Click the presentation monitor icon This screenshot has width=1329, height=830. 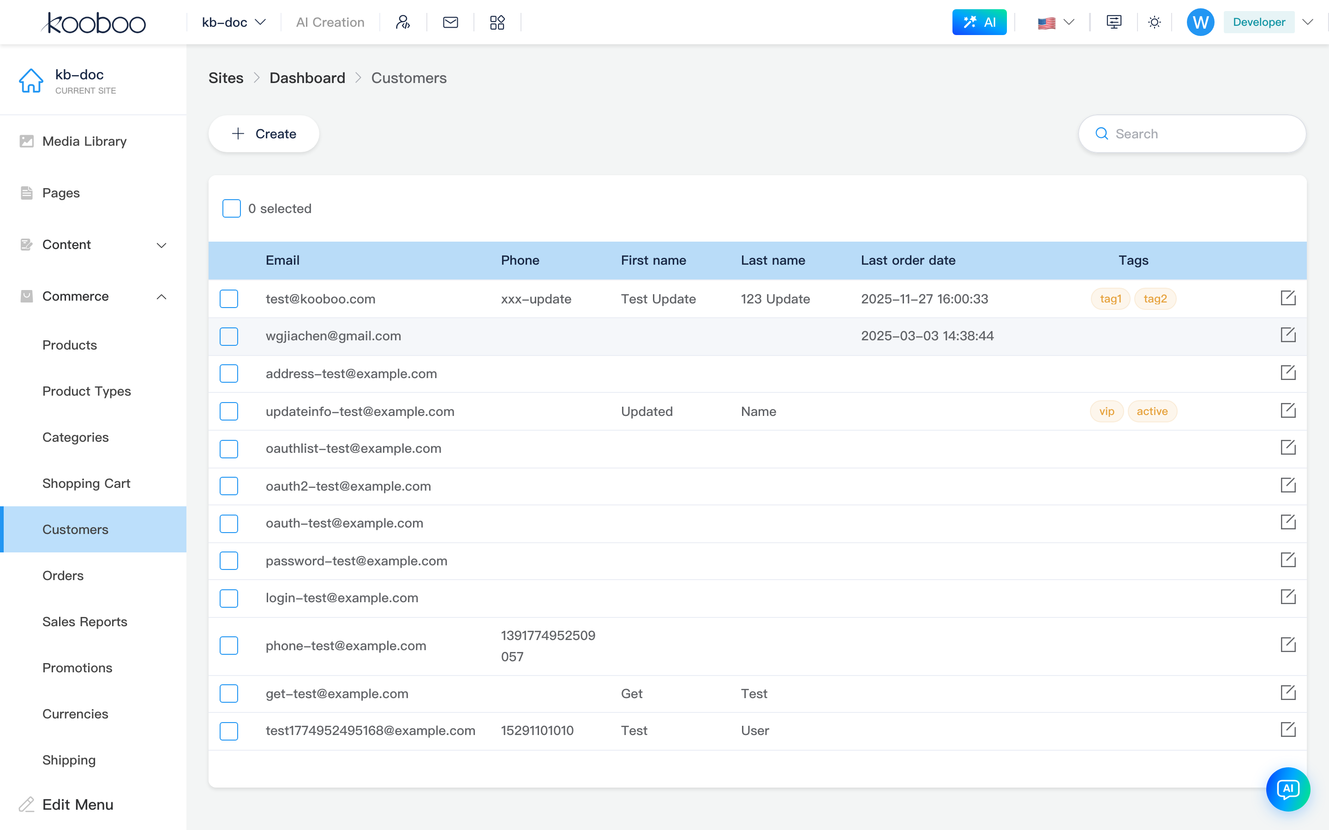(x=1113, y=22)
